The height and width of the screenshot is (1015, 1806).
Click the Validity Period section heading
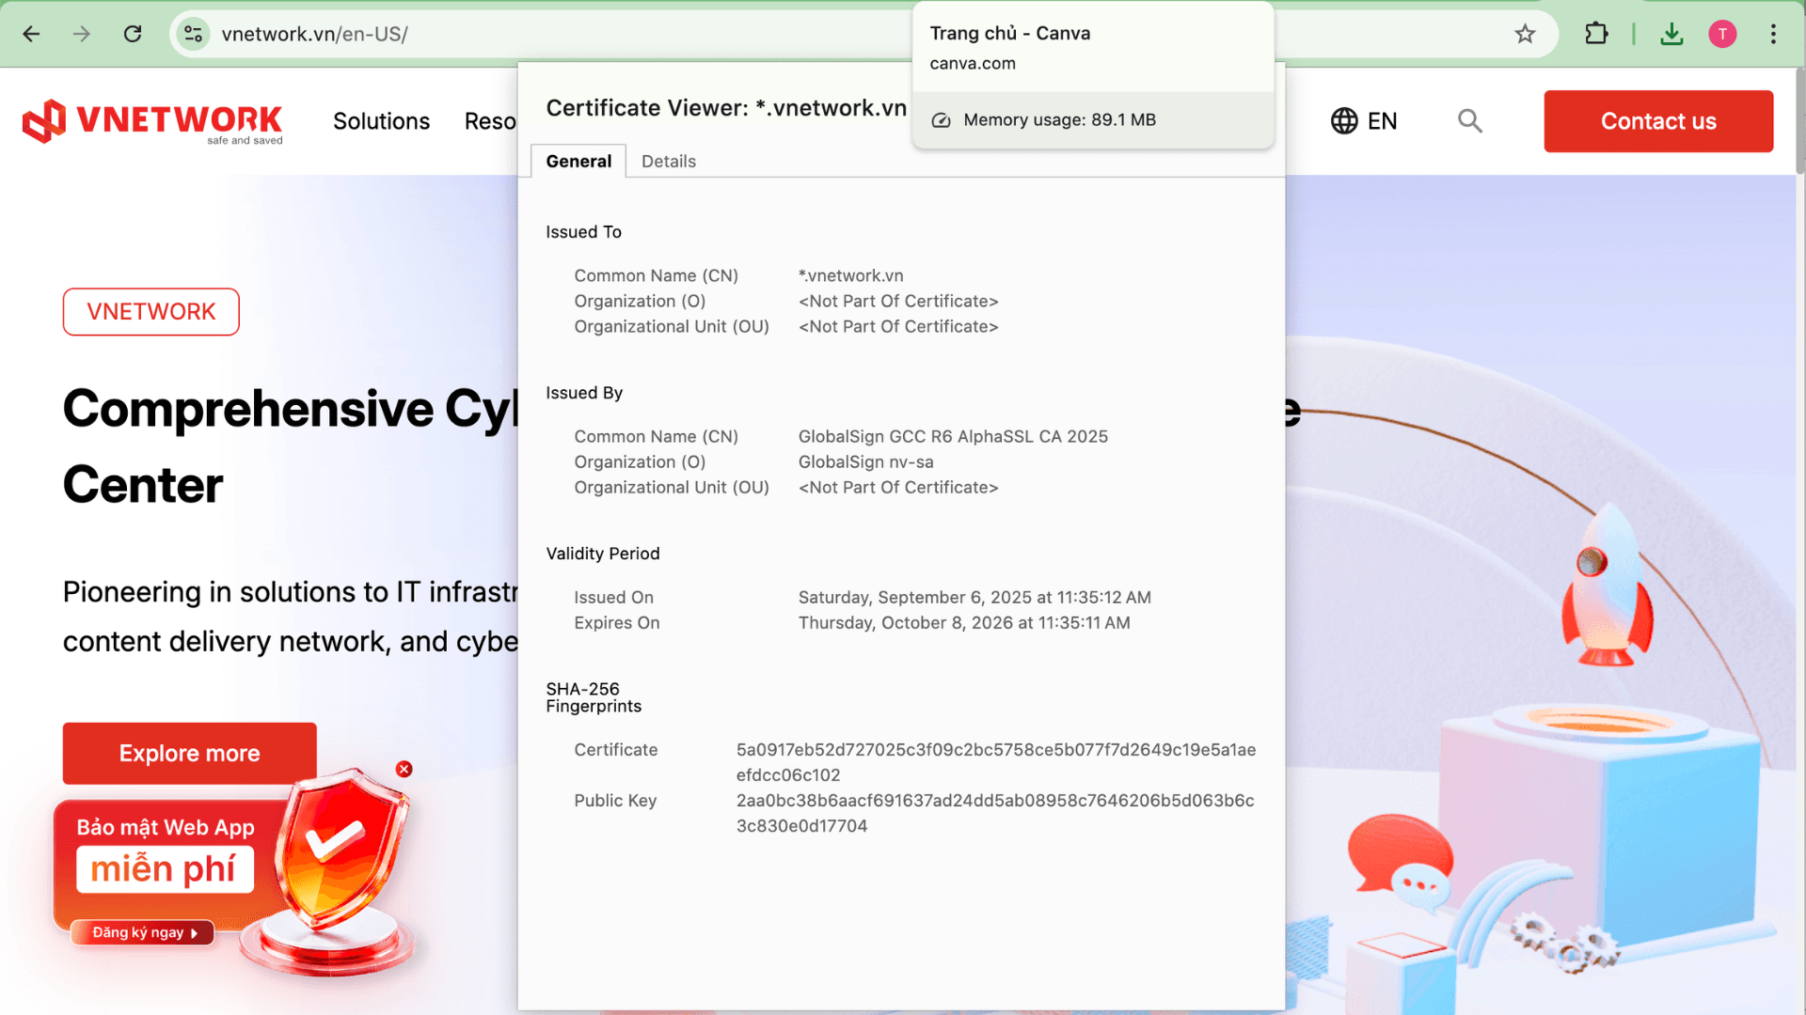(x=603, y=553)
